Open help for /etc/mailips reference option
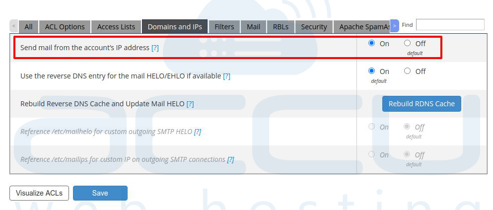This screenshot has width=493, height=210. 230,159
